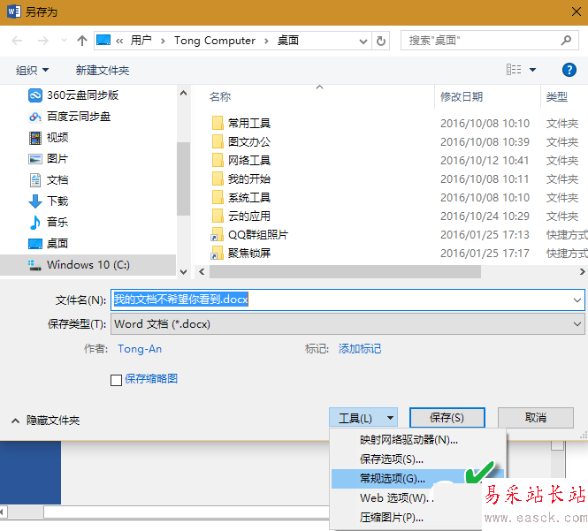The width and height of the screenshot is (588, 531).
Task: Sort by 名称 column header
Action: coord(220,97)
